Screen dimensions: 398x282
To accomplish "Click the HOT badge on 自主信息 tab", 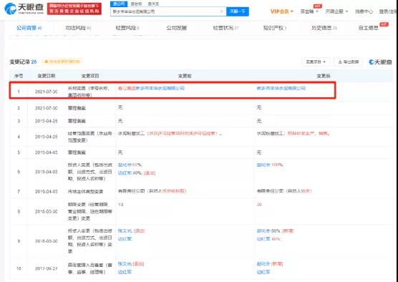I will click(x=384, y=24).
